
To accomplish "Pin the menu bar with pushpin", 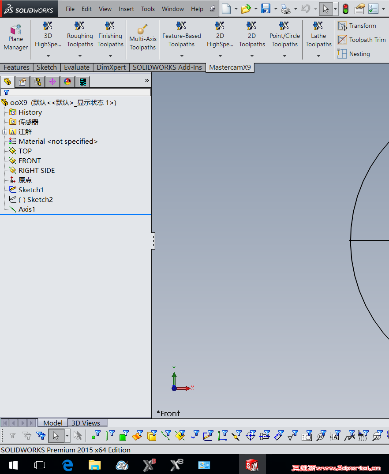I will pos(213,9).
